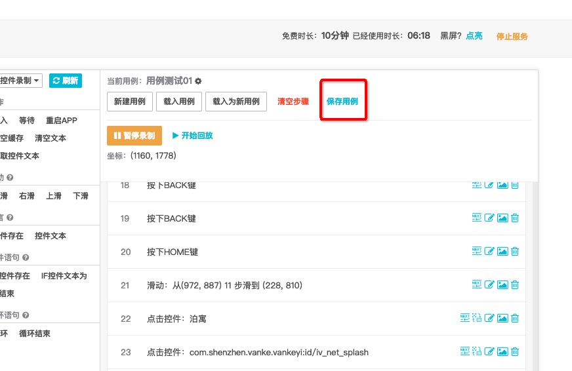View screenshot image of step 22
The width and height of the screenshot is (572, 371).
[502, 318]
